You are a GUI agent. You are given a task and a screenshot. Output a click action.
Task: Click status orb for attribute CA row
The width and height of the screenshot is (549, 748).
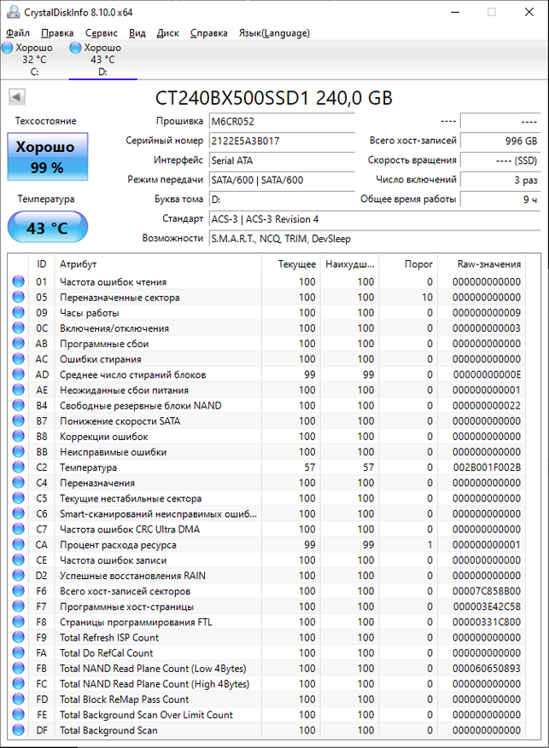pos(19,544)
